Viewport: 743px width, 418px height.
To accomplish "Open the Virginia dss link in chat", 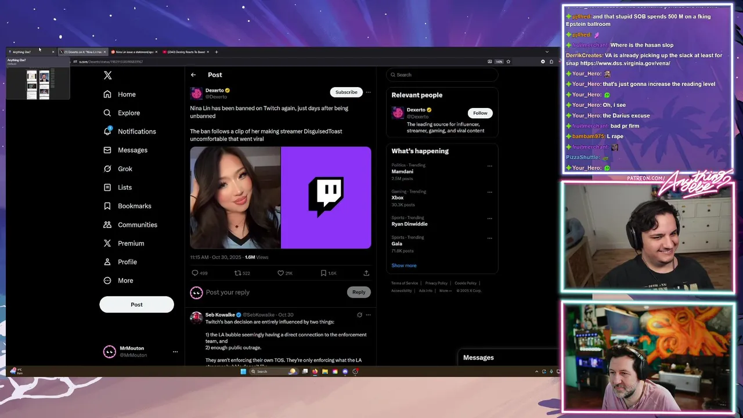I will [x=625, y=63].
